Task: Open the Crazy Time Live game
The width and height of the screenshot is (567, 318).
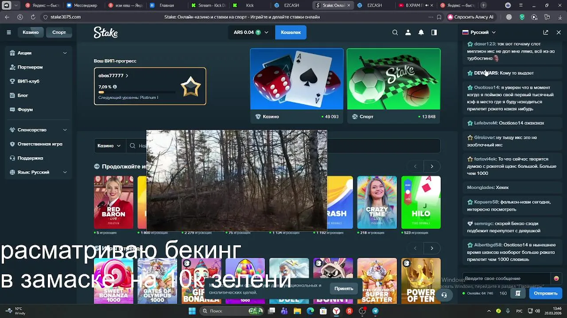Action: 377,202
